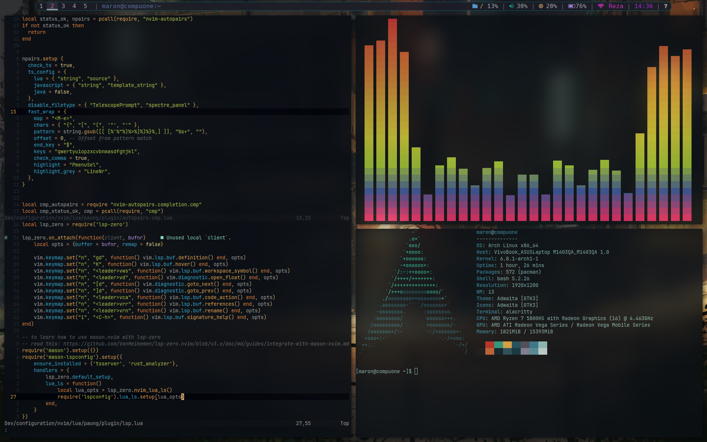Image resolution: width=707 pixels, height=442 pixels.
Task: Click the terminal prompt after the dollar sign
Action: [x=416, y=371]
